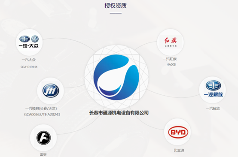
Task: Click the FAW Mould blue oval logo
Action: [51, 91]
